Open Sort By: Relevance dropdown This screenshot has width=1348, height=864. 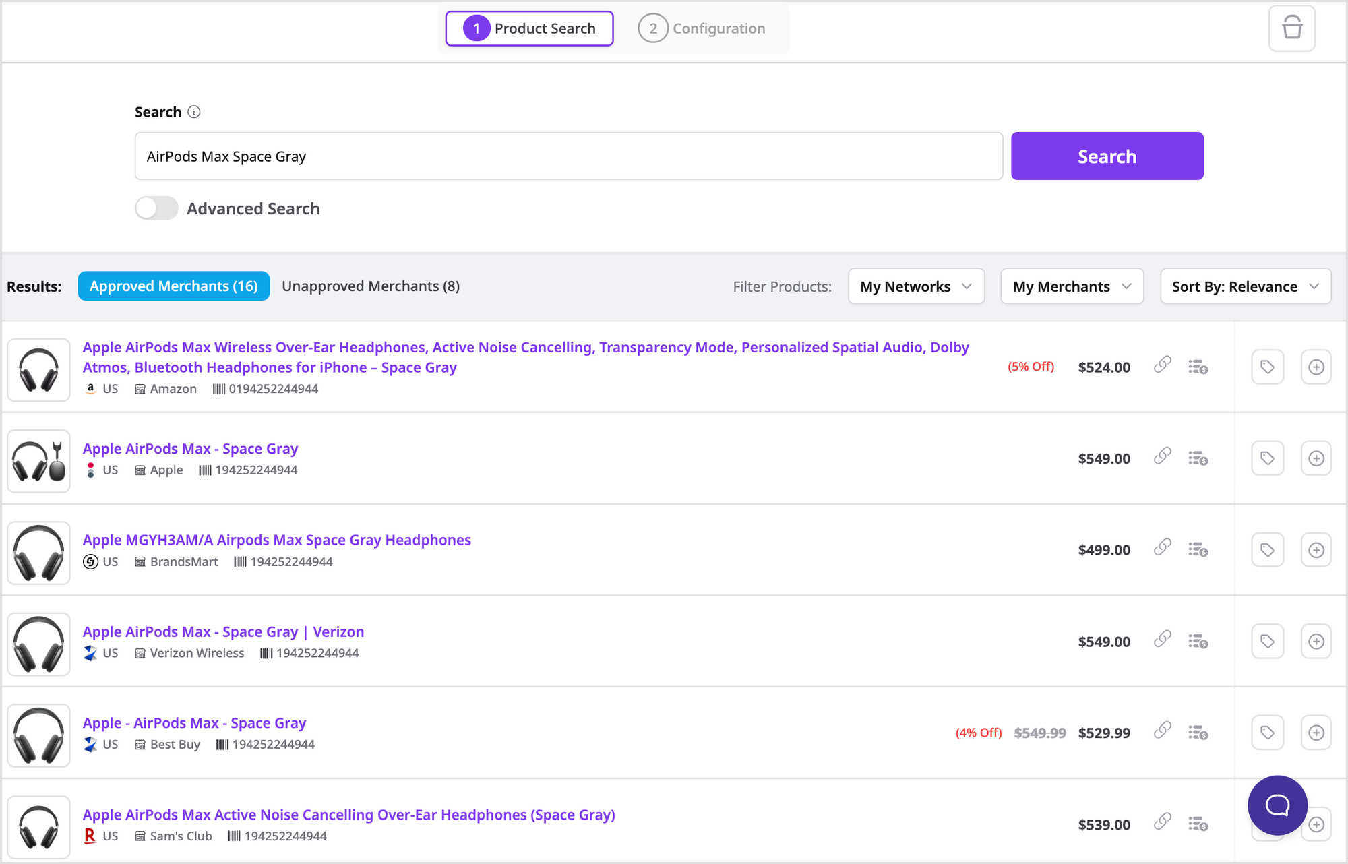[1245, 286]
